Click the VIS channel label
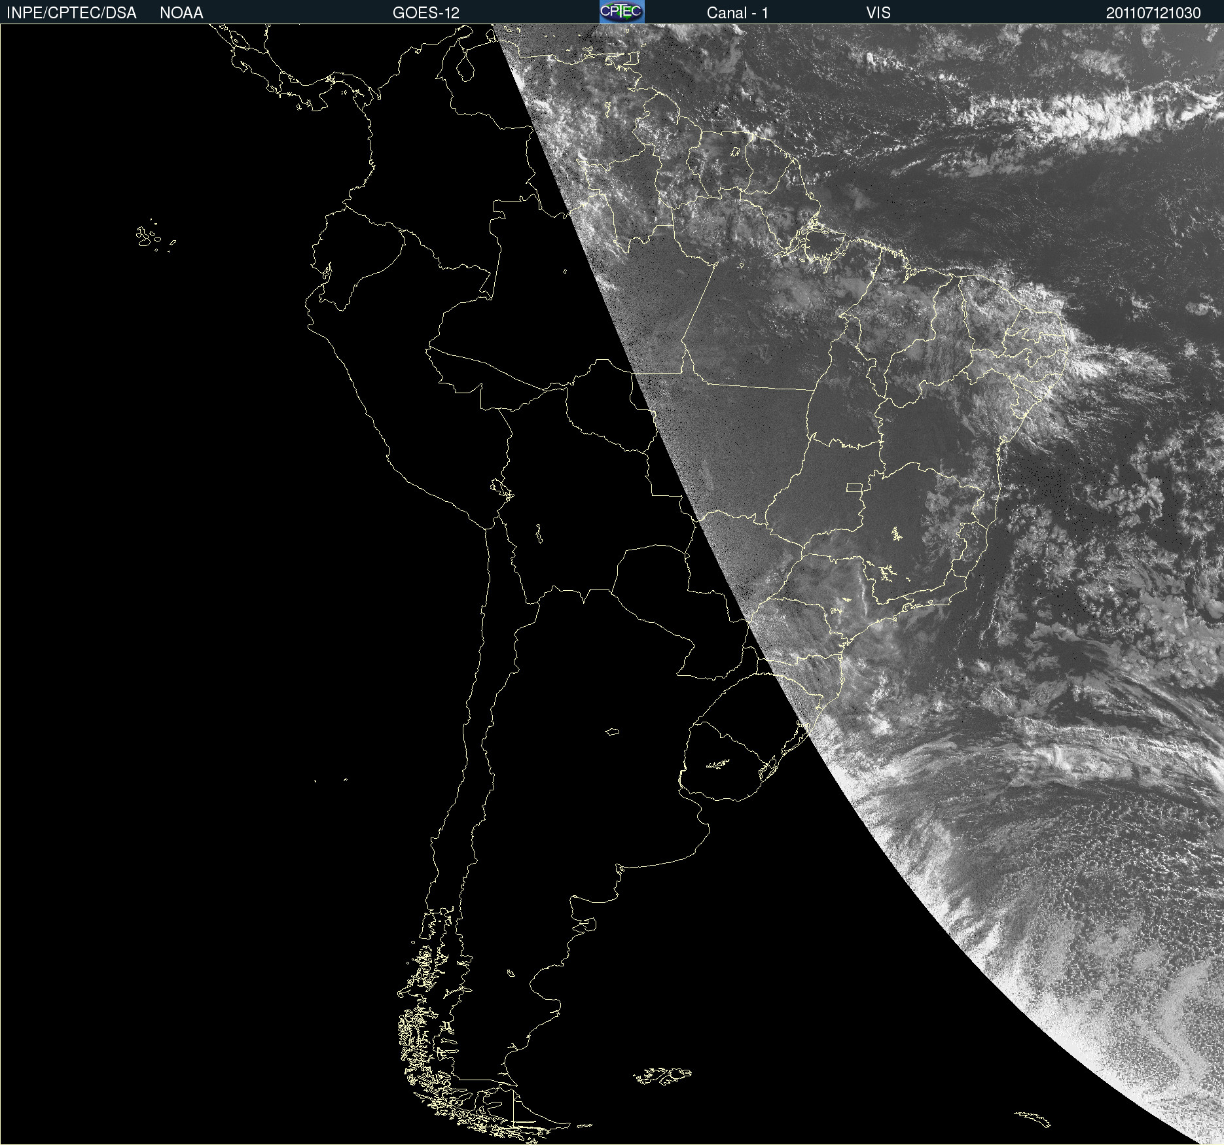The image size is (1224, 1145). click(878, 13)
